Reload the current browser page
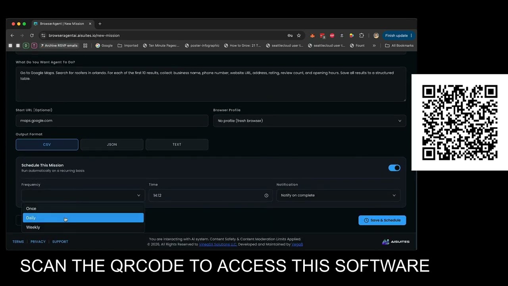This screenshot has width=508, height=286. pos(32,35)
